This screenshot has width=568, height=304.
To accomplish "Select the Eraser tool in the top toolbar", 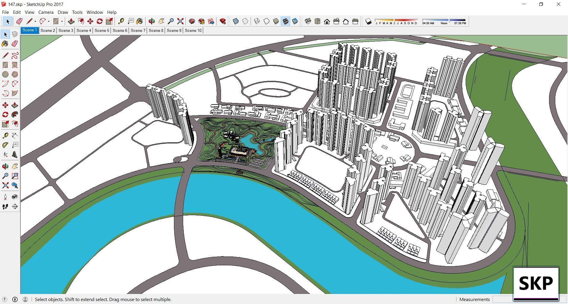I will [19, 21].
